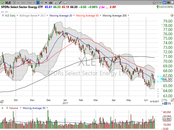Click the bottom scale arrow near 64.00
The width and height of the screenshot is (174, 130).
tap(162, 89)
